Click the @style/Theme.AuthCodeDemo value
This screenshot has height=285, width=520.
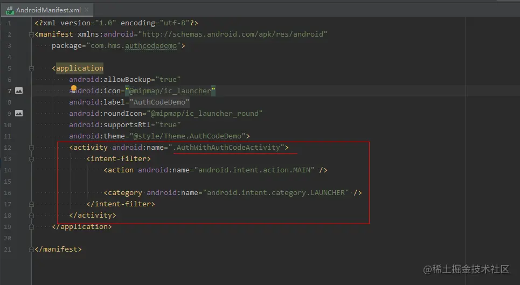pyautogui.click(x=188, y=136)
